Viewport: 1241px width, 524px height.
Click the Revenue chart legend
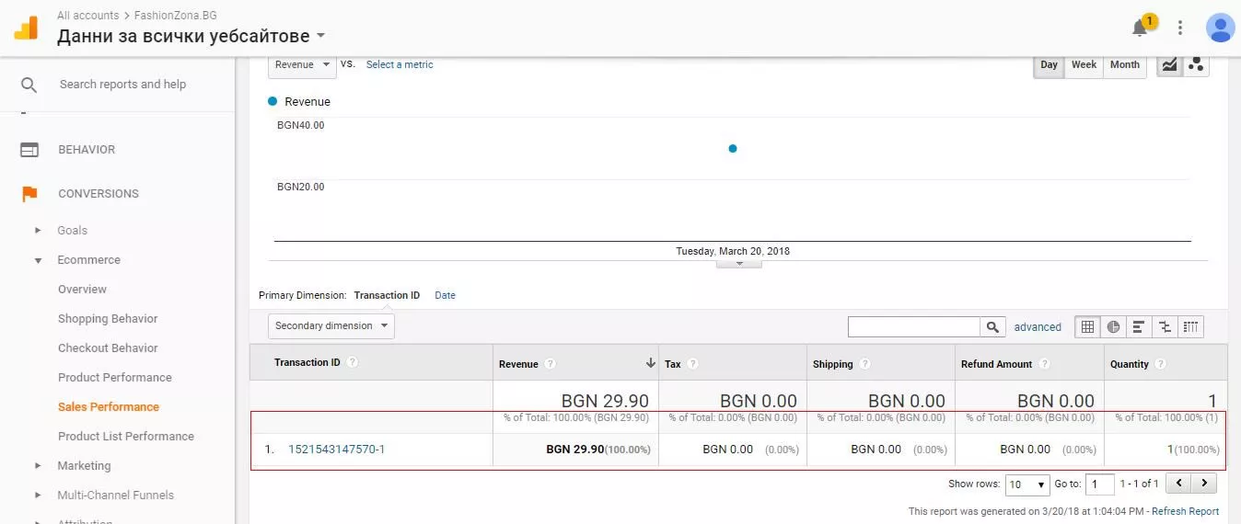299,102
